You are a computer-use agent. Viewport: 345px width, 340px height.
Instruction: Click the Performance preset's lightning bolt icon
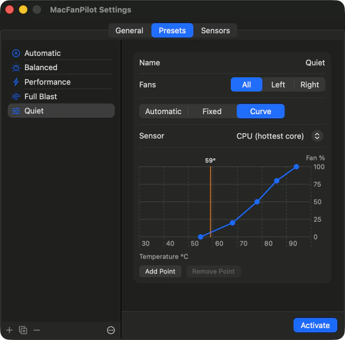[x=16, y=82]
